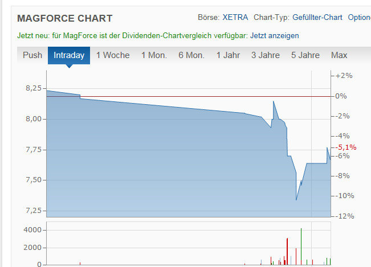Open the 5 Jahre timeframe

click(x=305, y=55)
